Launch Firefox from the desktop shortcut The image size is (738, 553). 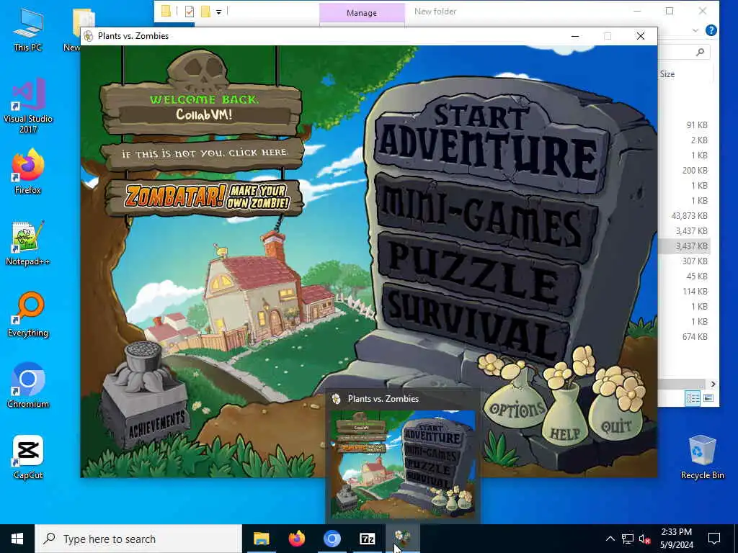click(x=28, y=171)
